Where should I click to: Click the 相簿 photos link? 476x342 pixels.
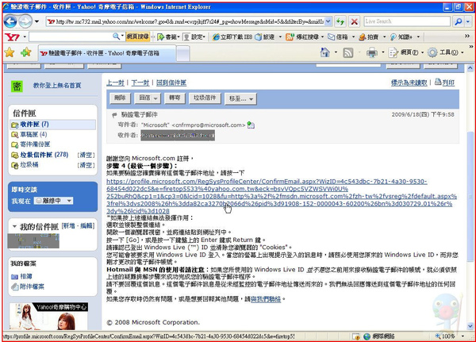pos(26,277)
